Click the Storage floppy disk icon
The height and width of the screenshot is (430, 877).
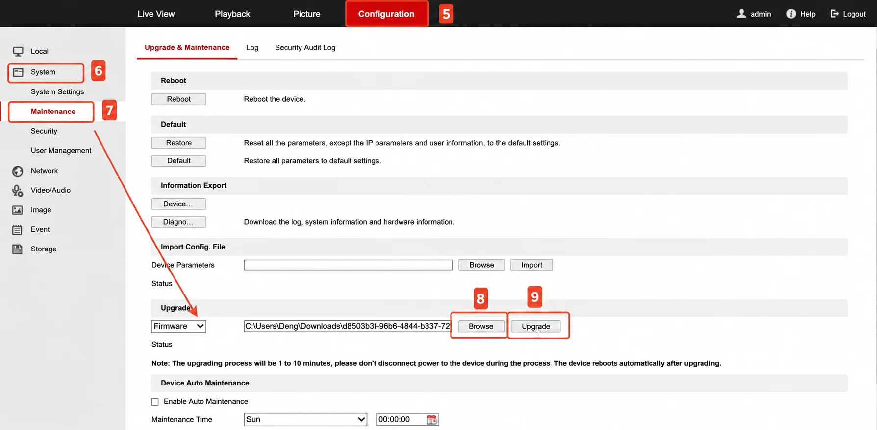pos(18,249)
